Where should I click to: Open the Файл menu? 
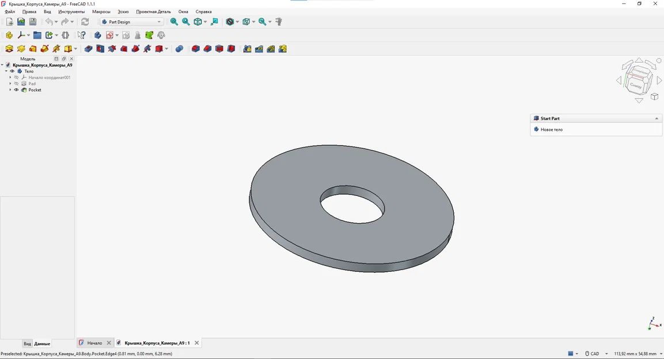point(10,12)
